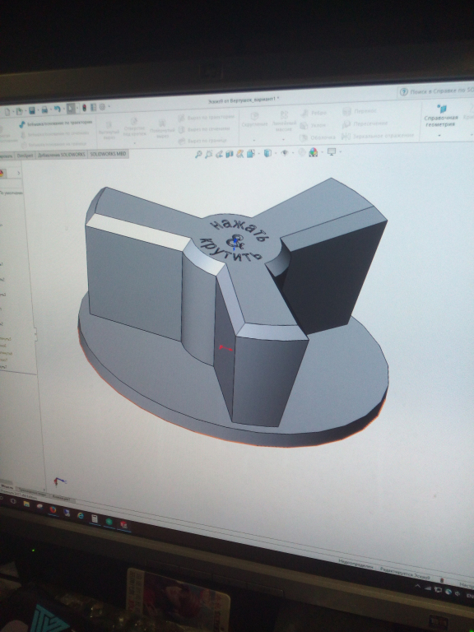Image resolution: width=474 pixels, height=632 pixels.
Task: Click the volume speaker icon in system tray
Action: [458, 594]
